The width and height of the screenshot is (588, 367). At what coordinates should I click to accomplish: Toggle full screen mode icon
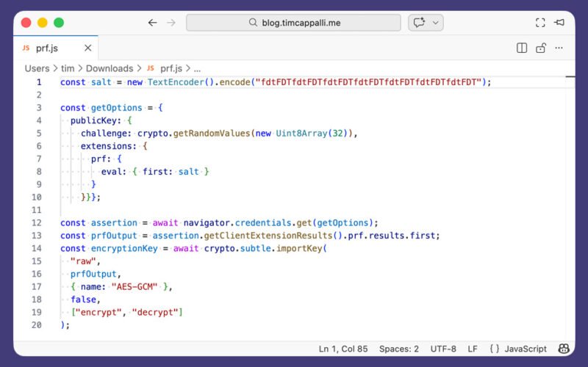540,23
